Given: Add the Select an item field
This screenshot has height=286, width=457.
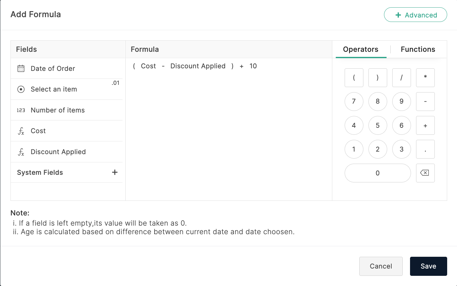Looking at the screenshot, I should point(67,89).
